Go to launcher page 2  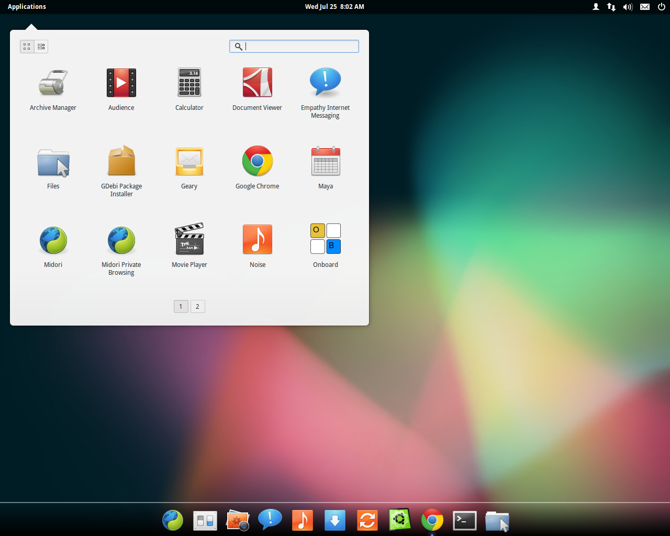[x=198, y=307]
